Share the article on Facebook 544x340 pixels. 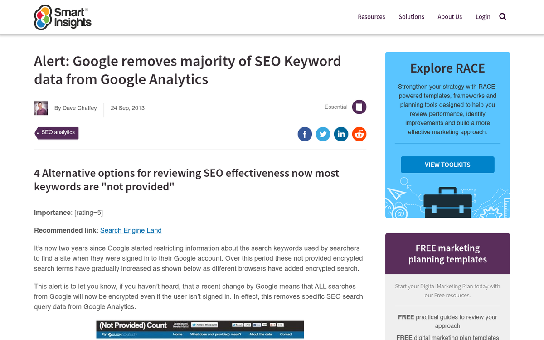(x=305, y=134)
